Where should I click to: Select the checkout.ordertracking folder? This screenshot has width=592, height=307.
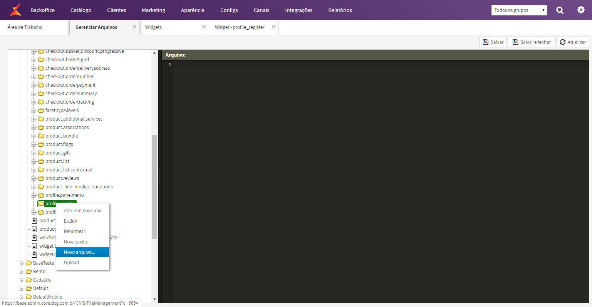[x=70, y=102]
